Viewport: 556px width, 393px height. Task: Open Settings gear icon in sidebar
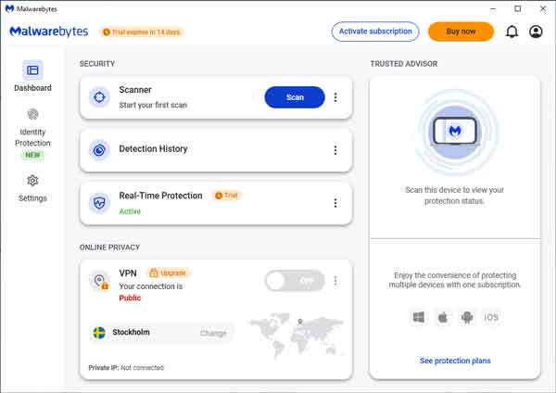32,181
